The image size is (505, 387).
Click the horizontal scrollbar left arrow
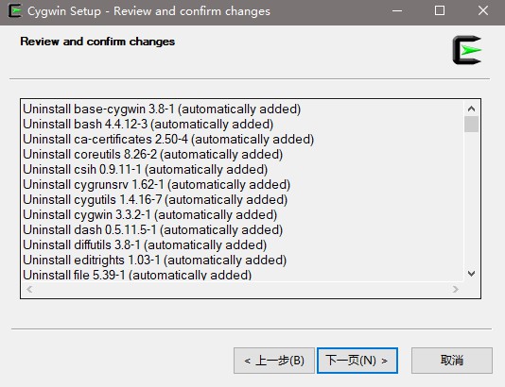(x=29, y=289)
